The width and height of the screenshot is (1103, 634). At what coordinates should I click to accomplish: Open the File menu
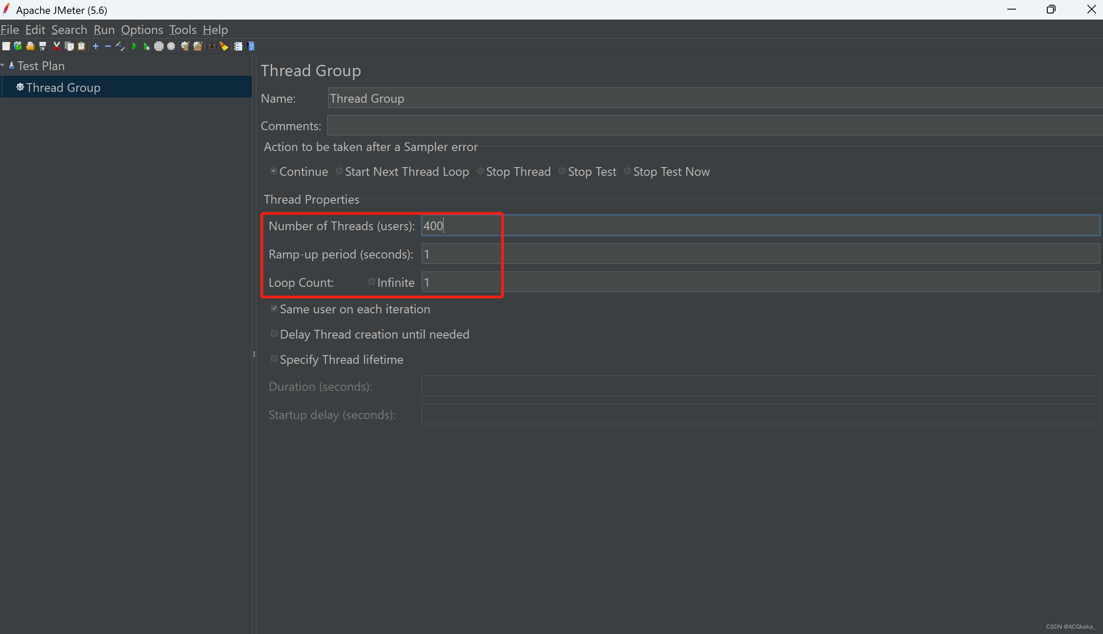pos(10,30)
